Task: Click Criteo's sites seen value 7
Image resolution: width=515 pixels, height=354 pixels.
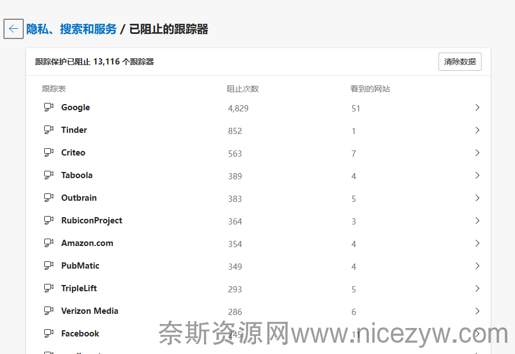Action: [354, 154]
